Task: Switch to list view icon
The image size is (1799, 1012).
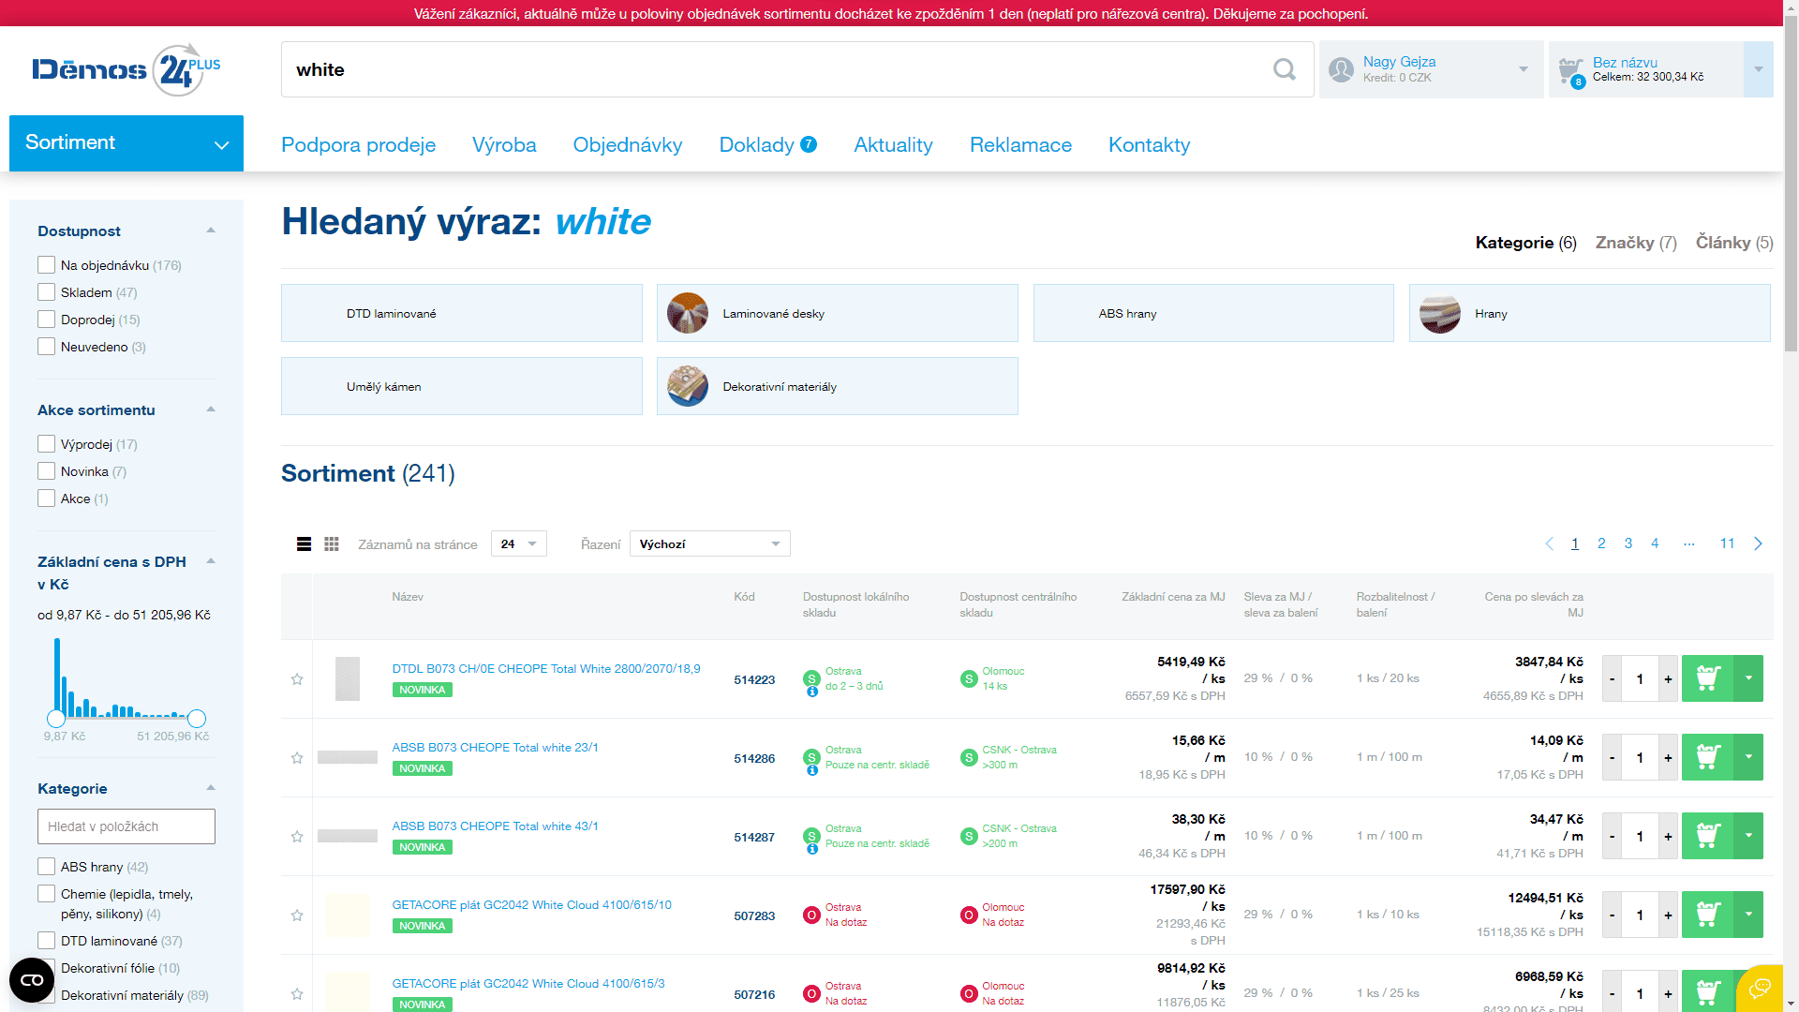Action: pos(304,544)
